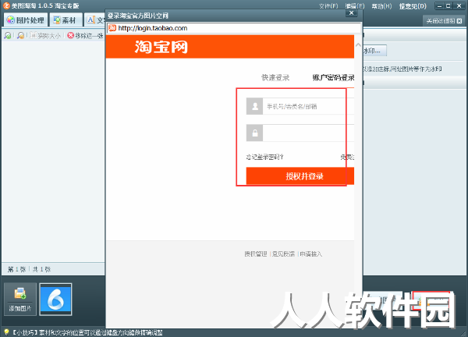The width and height of the screenshot is (468, 337).
Task: Open the 文件(F) menu
Action: pyautogui.click(x=328, y=6)
